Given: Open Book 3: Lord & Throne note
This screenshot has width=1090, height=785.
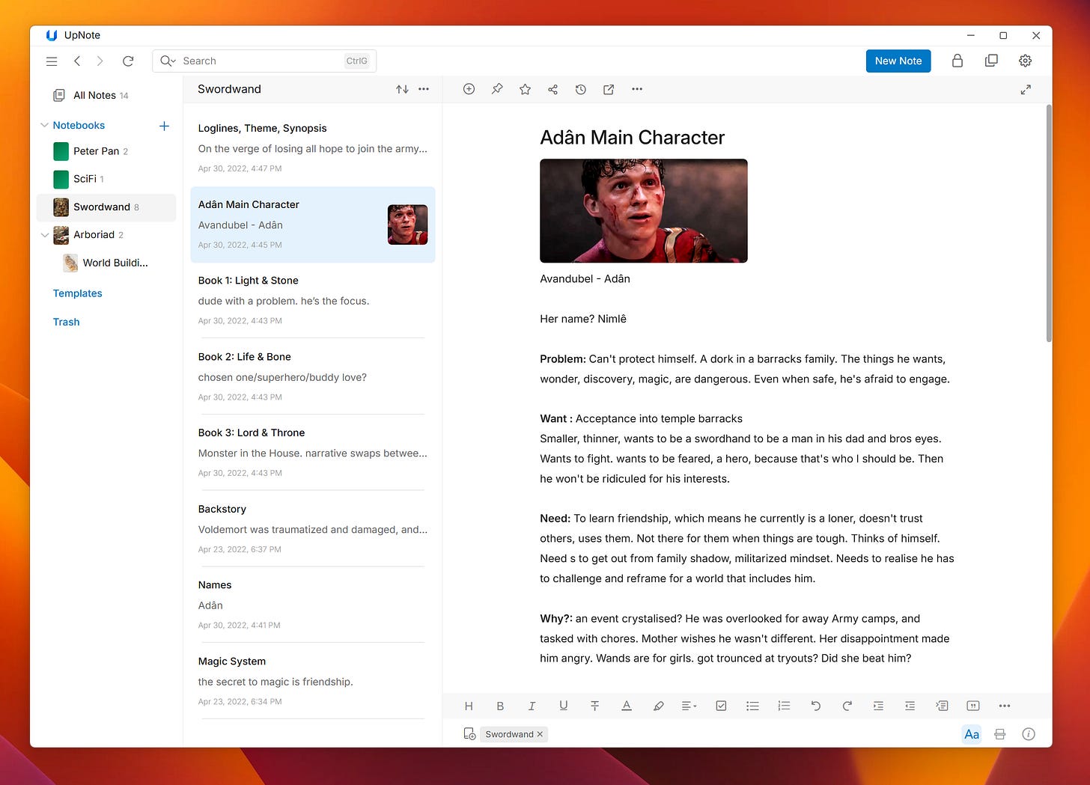Looking at the screenshot, I should coord(313,453).
